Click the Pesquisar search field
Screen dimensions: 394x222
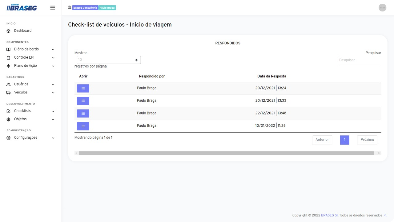[359, 60]
